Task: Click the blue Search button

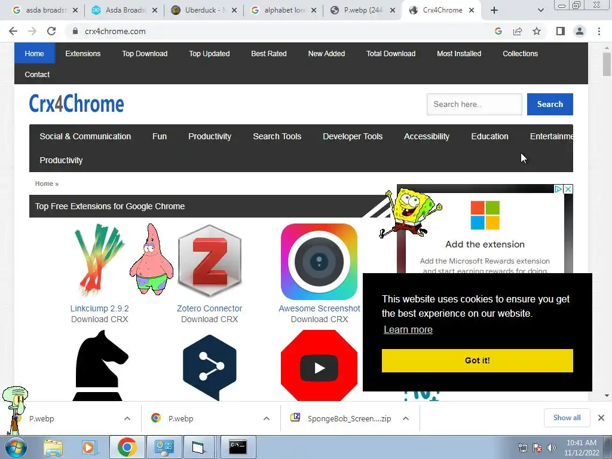Action: tap(550, 104)
